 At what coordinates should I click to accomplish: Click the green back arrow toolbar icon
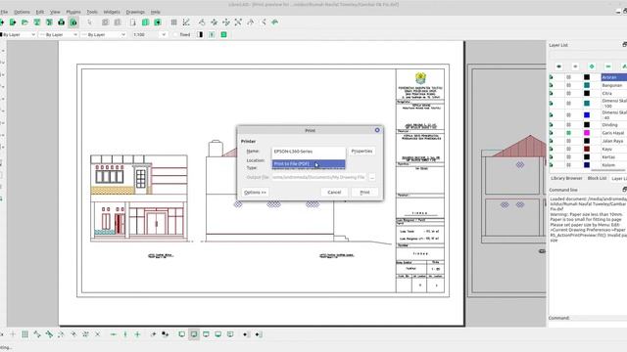[x=275, y=22]
